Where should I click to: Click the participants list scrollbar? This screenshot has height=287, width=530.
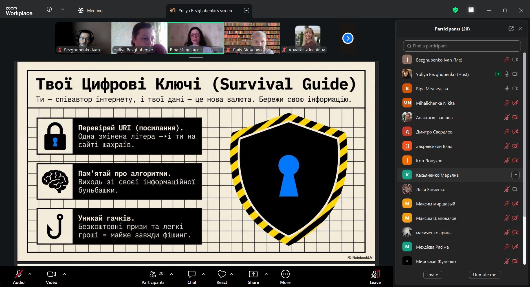(525, 135)
